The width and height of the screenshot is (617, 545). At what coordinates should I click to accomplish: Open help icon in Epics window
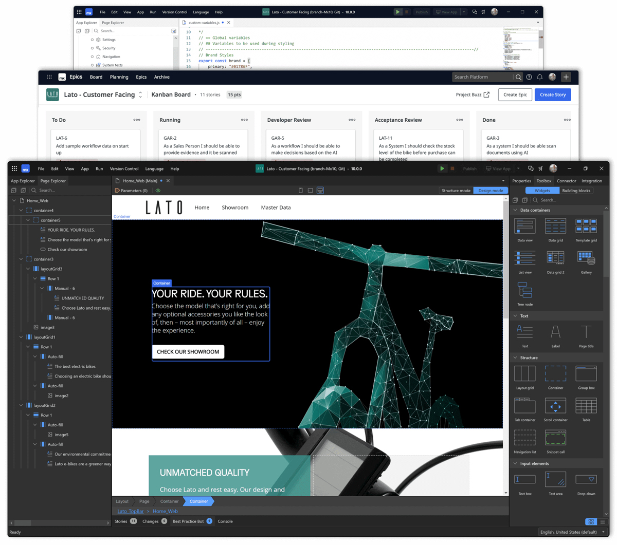point(529,77)
